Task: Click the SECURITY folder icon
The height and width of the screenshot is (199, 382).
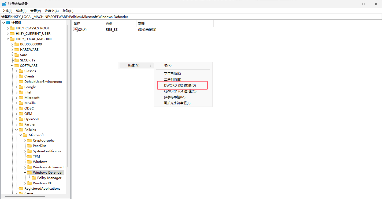Action: click(17, 60)
